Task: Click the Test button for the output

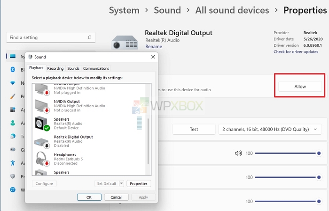Action: tap(194, 129)
